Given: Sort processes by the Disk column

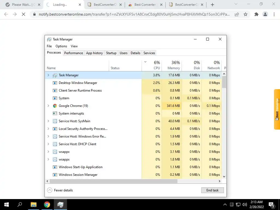Looking at the screenshot, I should click(x=192, y=65).
